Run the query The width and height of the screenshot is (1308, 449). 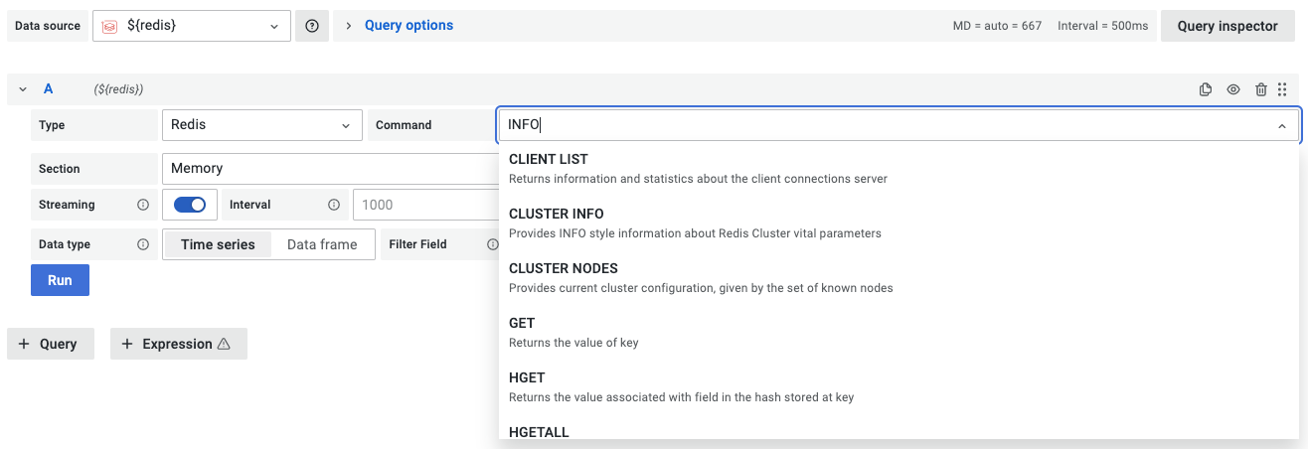(x=60, y=280)
